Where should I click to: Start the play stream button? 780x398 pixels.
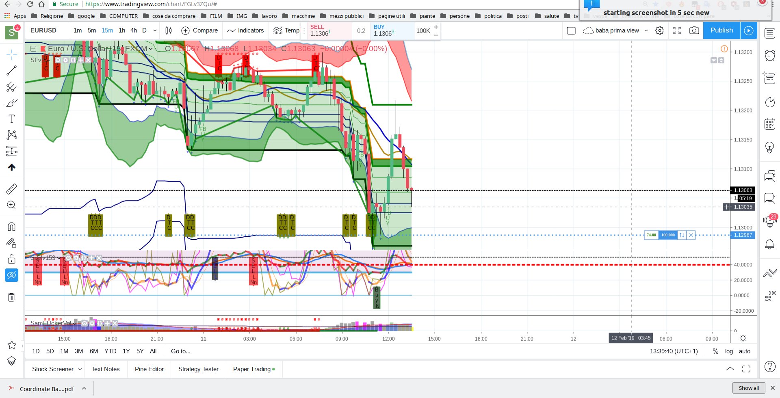pyautogui.click(x=749, y=30)
